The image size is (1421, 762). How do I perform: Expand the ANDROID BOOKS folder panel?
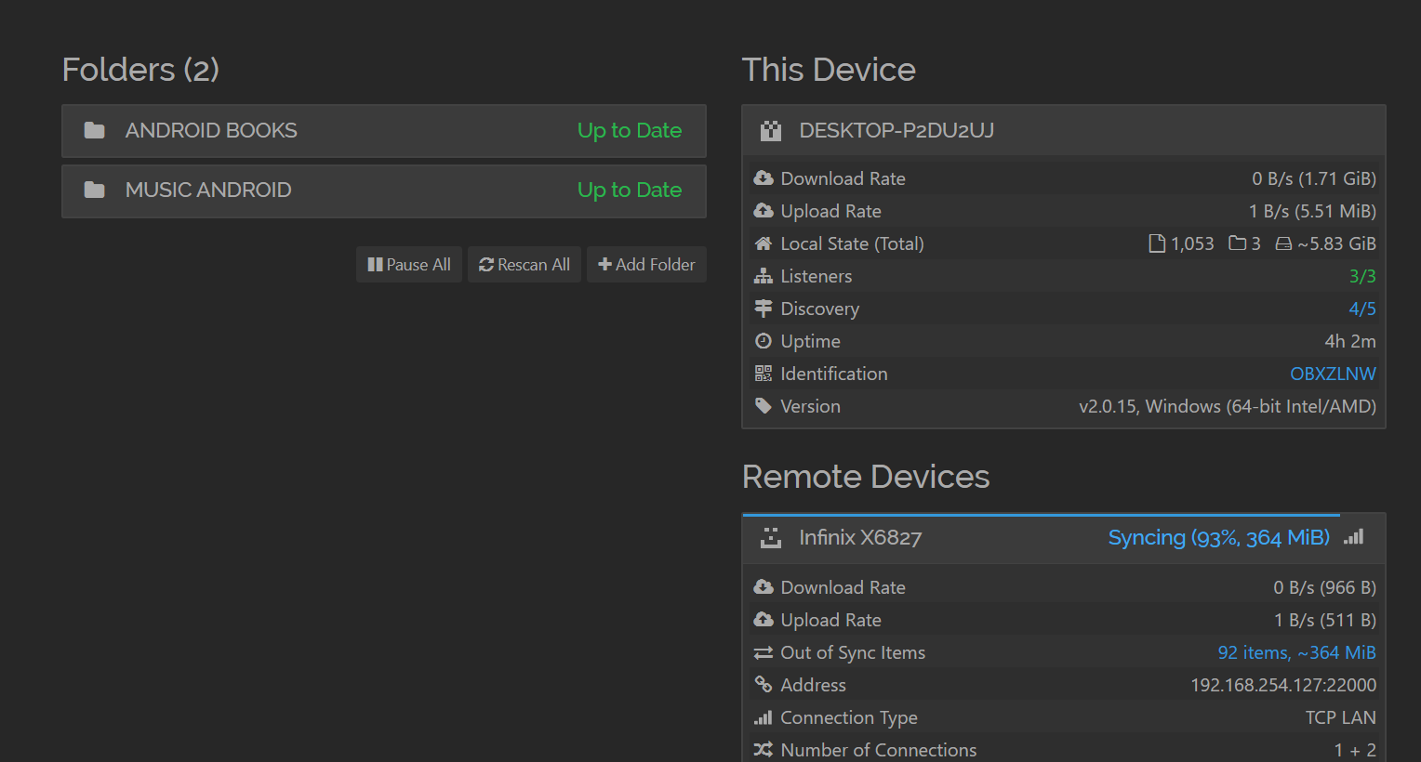coord(383,131)
